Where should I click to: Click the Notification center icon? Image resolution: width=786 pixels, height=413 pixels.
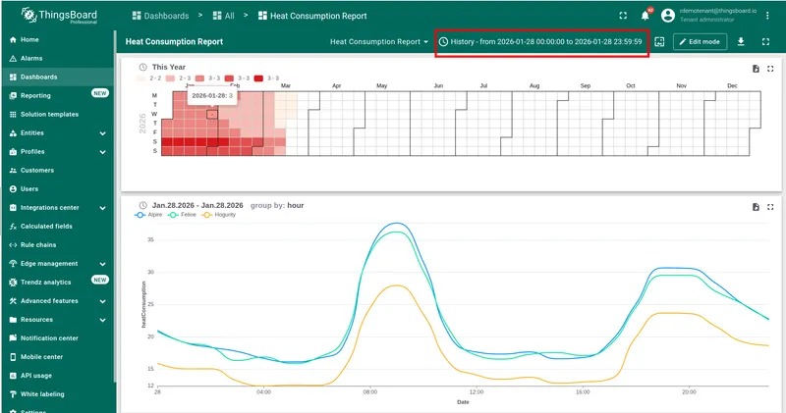coord(13,338)
